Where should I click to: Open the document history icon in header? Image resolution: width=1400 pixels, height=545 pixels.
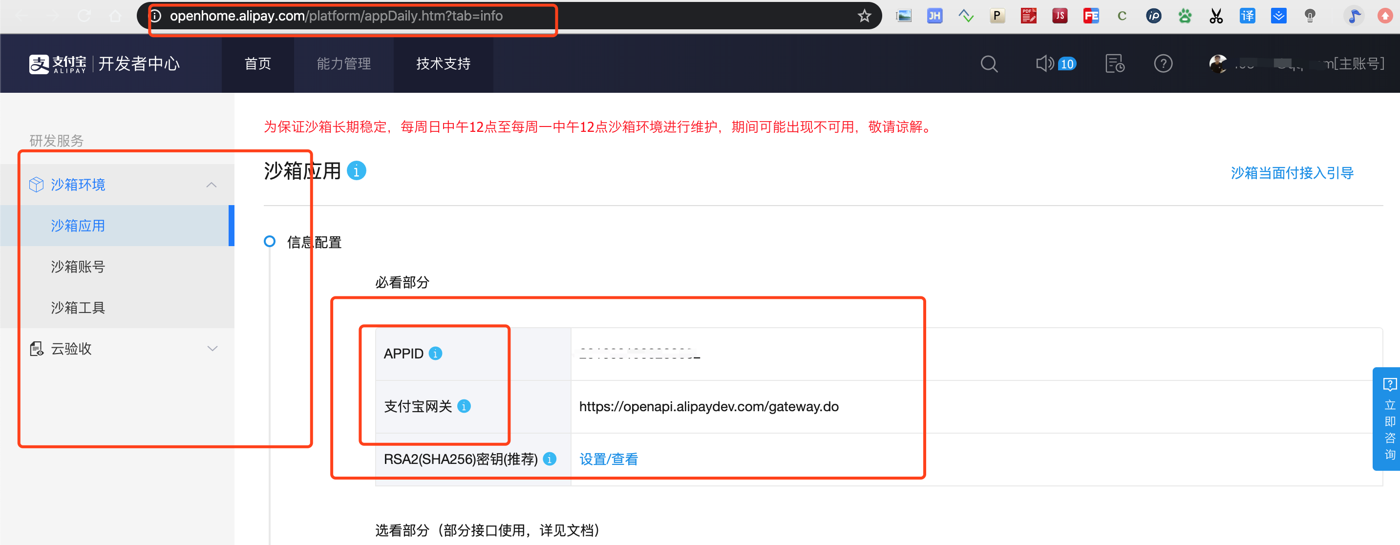[1115, 63]
